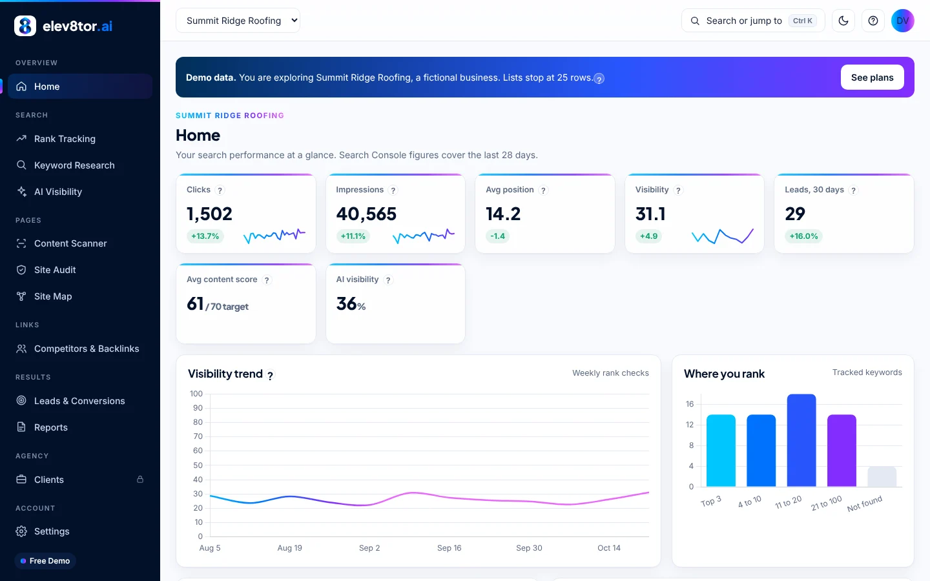The image size is (930, 581).
Task: Click the Clients briefcase icon
Action: 21,480
